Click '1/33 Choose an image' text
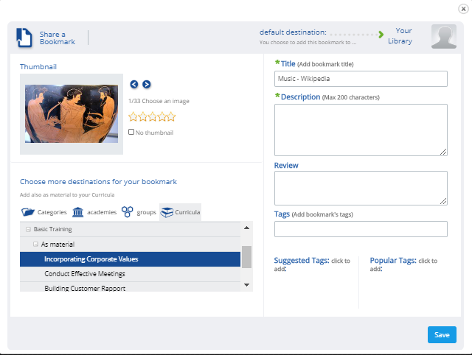The height and width of the screenshot is (355, 472). tap(159, 101)
